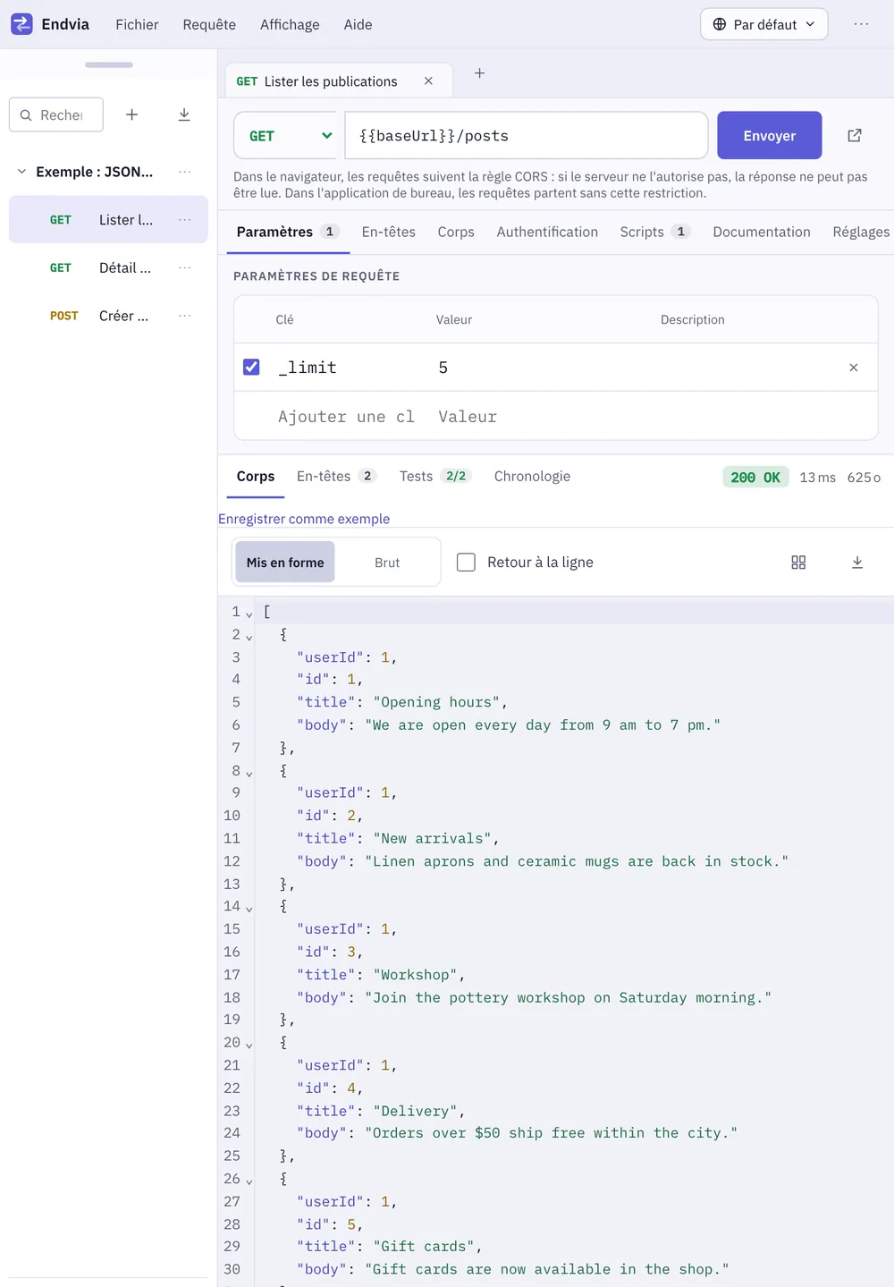The width and height of the screenshot is (894, 1287).
Task: Open the Par défaut environment dropdown
Action: [764, 24]
